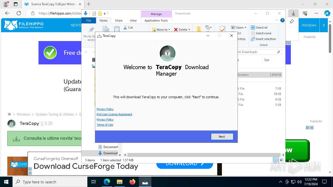Image resolution: width=333 pixels, height=187 pixels.
Task: Click the red Delete X icon
Action: pyautogui.click(x=176, y=30)
